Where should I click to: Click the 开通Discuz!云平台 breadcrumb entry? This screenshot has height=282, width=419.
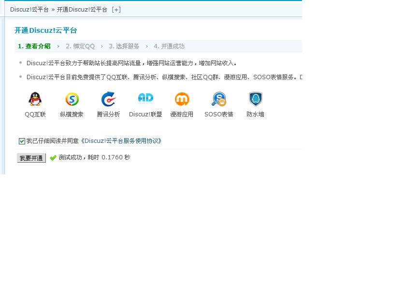[x=82, y=10]
